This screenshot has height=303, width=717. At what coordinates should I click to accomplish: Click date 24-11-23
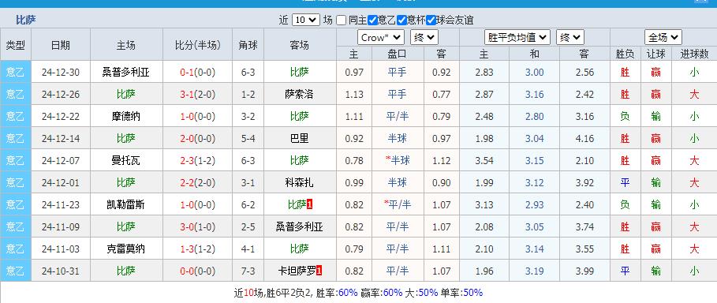[x=61, y=204]
